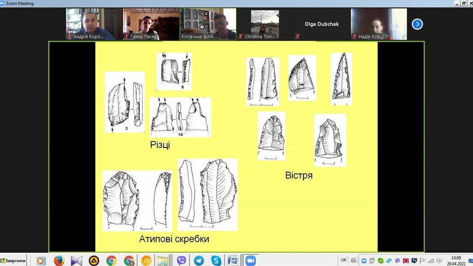Open Viber from the taskbar
473x266 pixels.
(181, 260)
